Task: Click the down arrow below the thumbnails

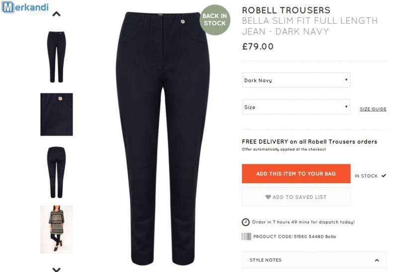Action: tap(56, 269)
